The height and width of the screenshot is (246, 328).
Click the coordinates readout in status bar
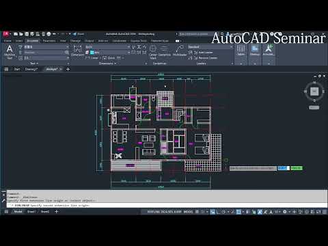click(x=164, y=212)
